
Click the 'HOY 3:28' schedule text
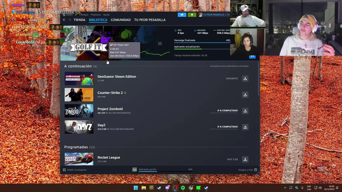click(x=232, y=159)
